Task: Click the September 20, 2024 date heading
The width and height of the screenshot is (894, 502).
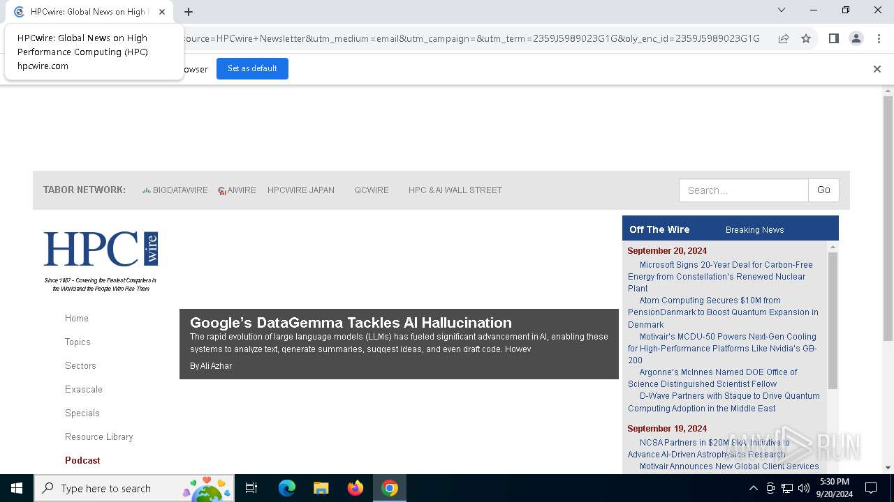Action: [667, 251]
